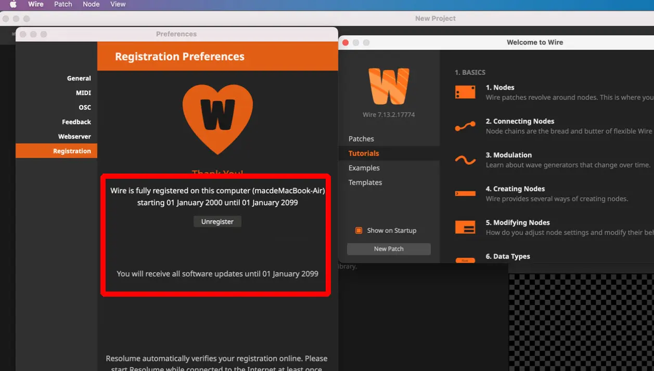The width and height of the screenshot is (654, 371).
Task: Open the View menu
Action: pos(118,4)
